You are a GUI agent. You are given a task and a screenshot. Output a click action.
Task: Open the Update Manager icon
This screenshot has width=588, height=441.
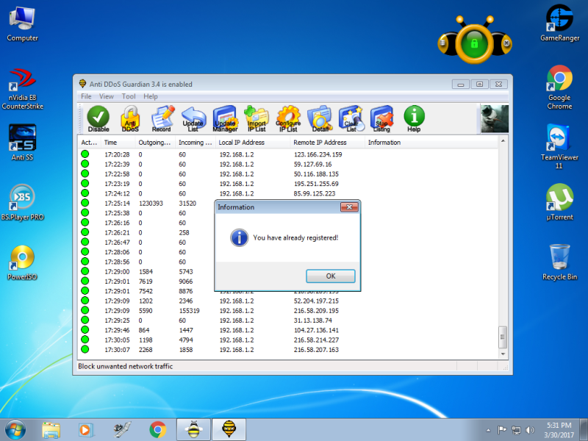224,118
